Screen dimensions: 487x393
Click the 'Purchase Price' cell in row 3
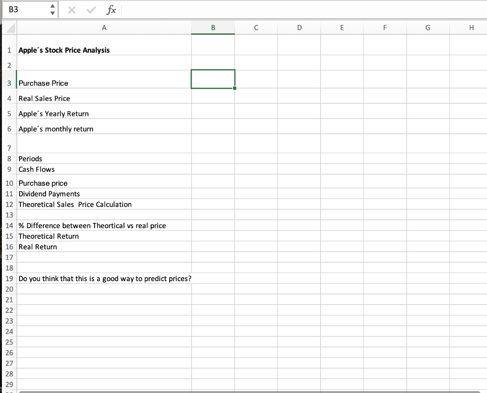[104, 79]
